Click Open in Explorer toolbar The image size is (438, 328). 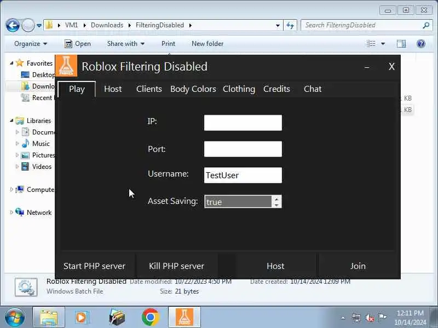[x=78, y=44]
